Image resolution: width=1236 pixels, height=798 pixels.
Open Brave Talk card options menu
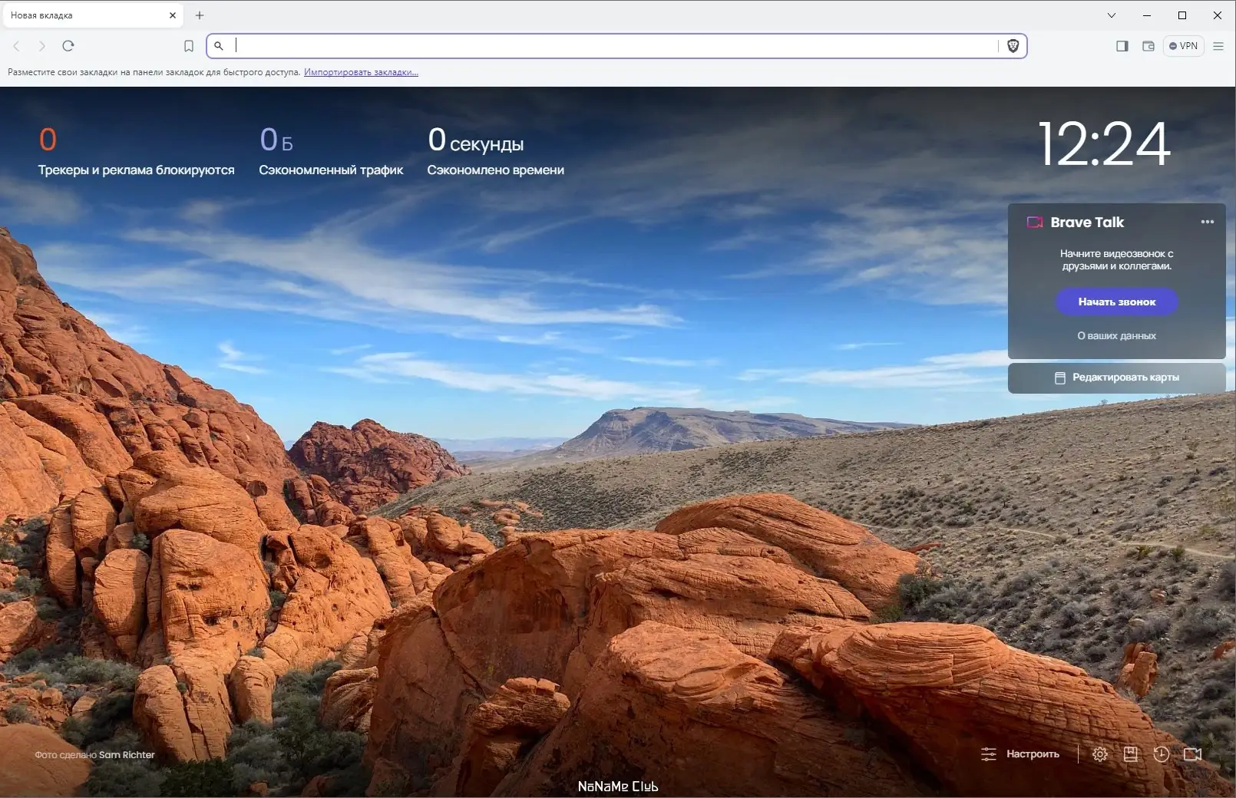pos(1208,222)
